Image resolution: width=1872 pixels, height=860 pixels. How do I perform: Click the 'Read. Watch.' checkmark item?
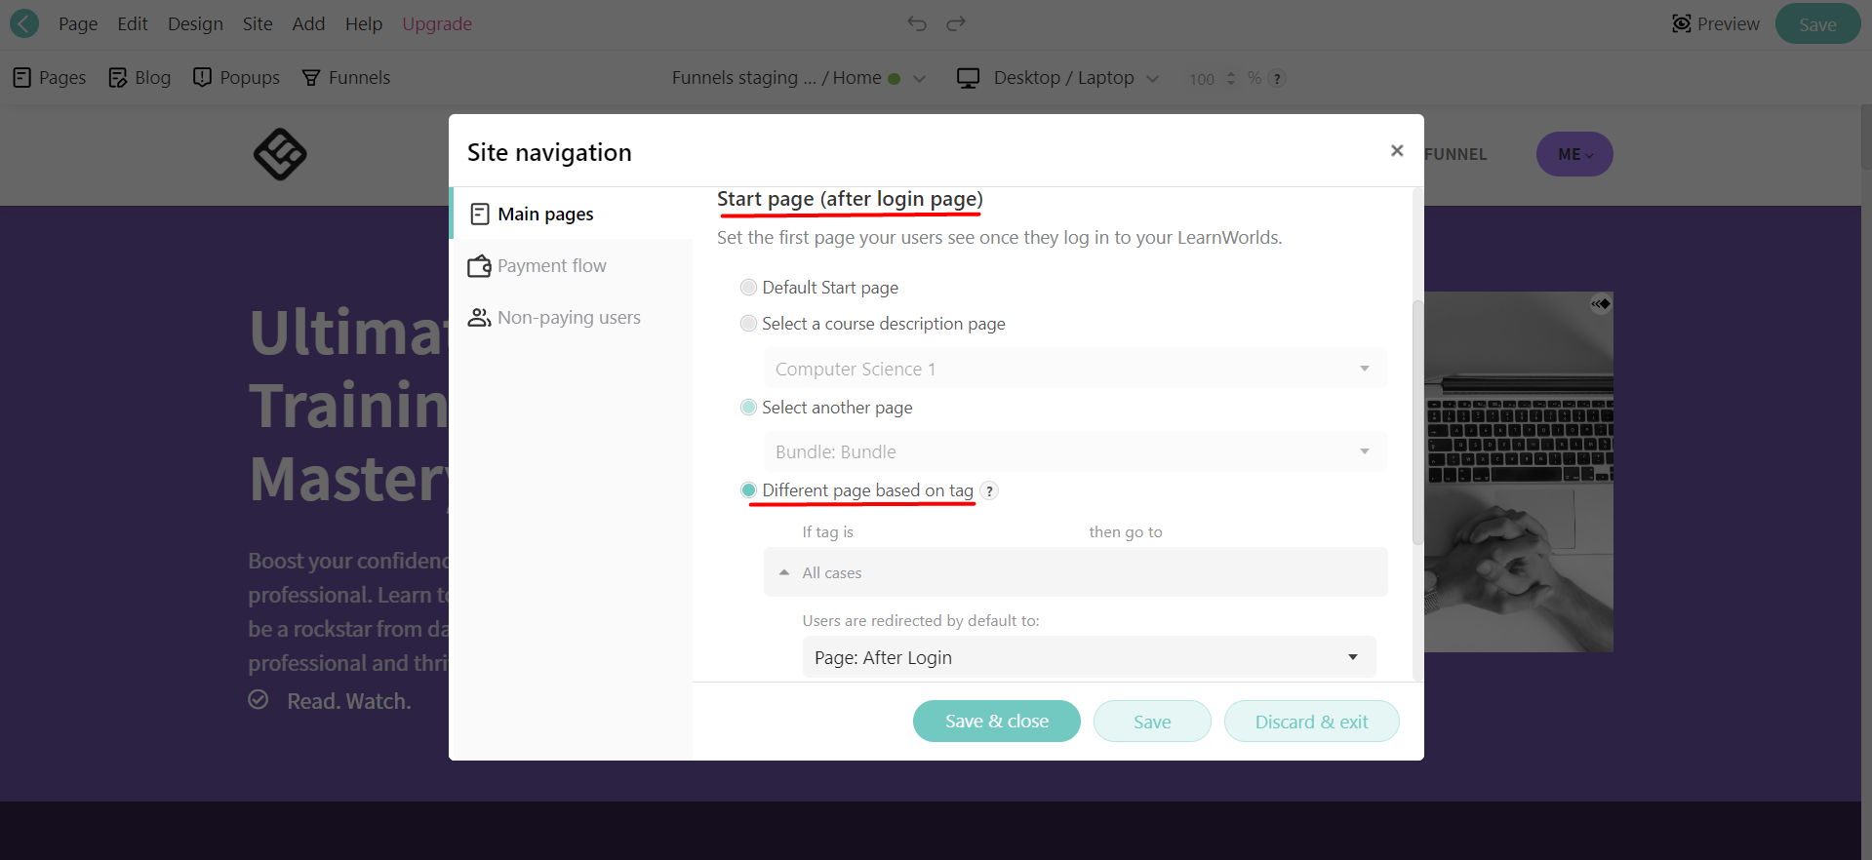coord(330,700)
